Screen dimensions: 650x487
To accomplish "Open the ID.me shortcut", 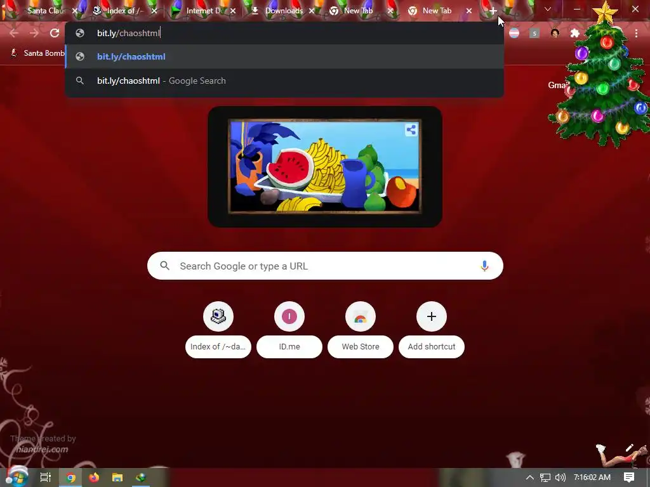I will [x=289, y=330].
